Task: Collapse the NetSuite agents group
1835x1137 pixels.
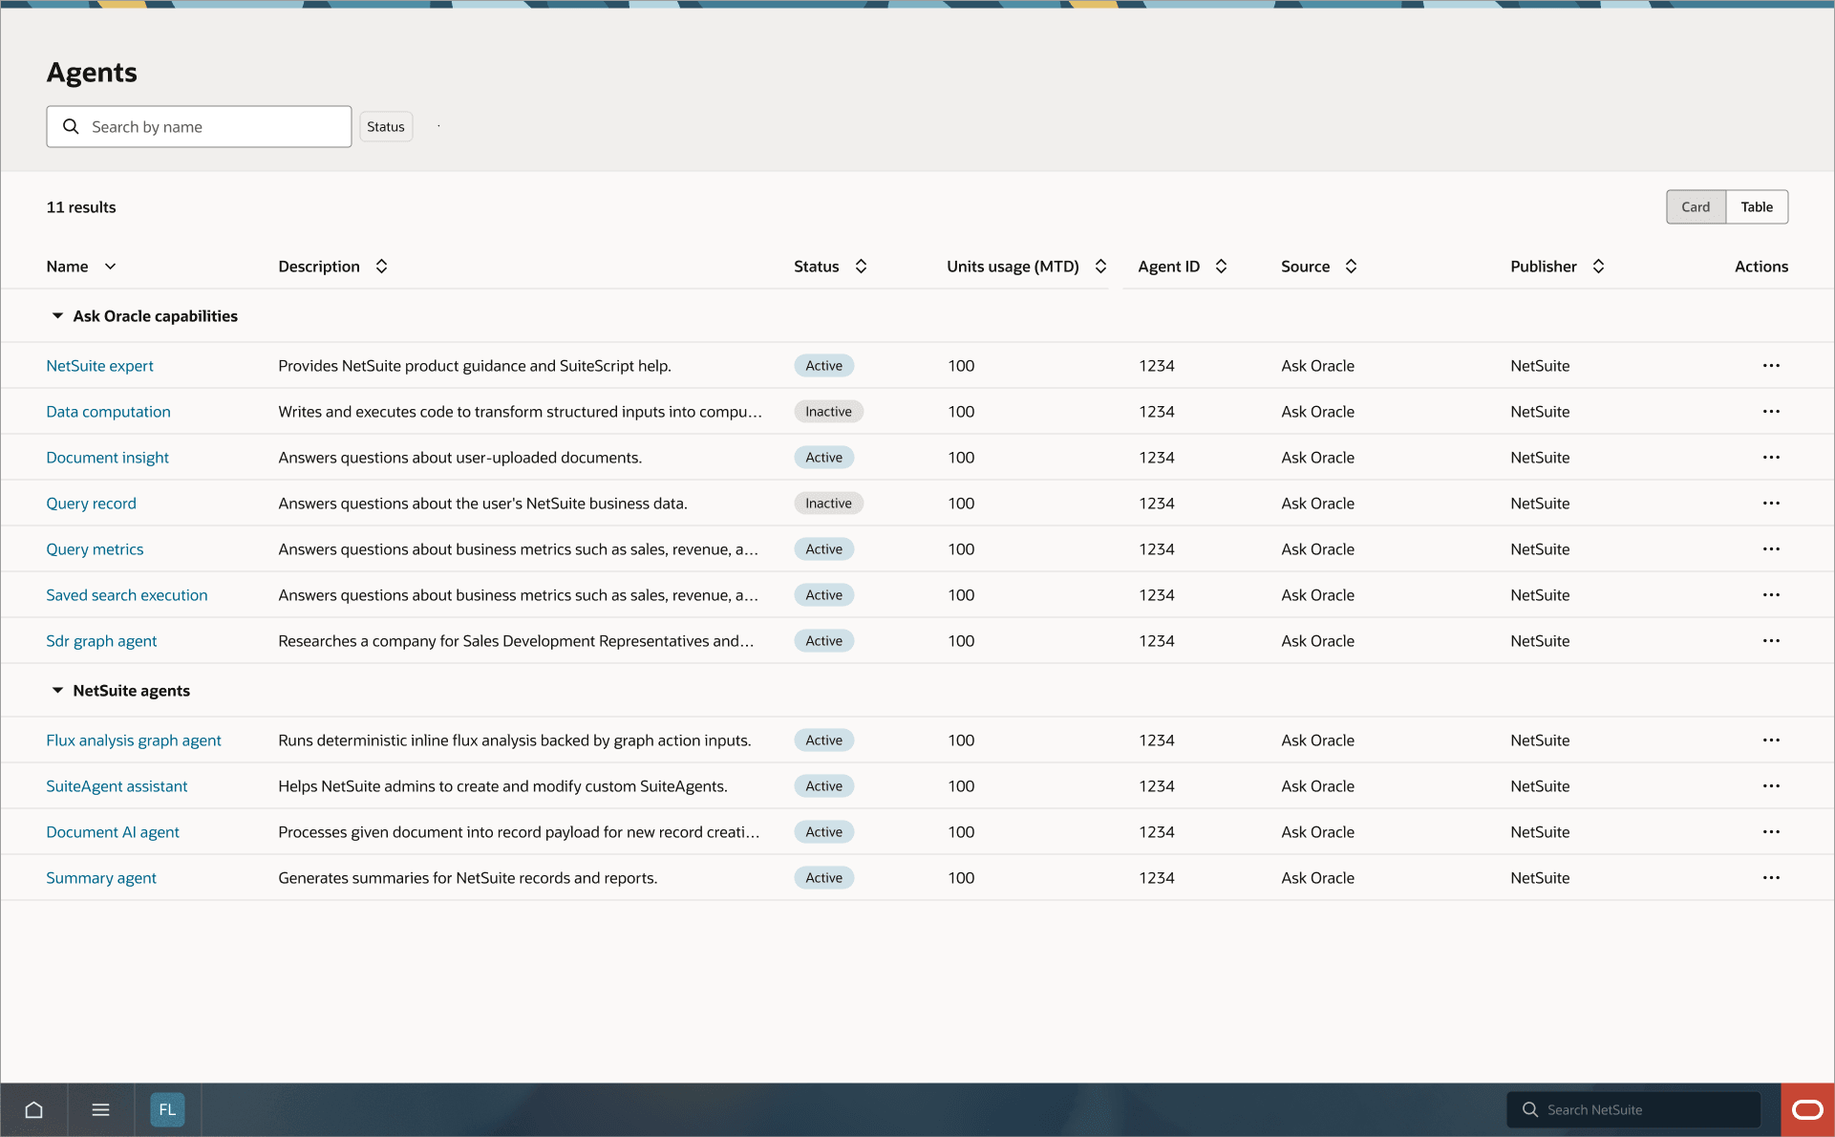Action: (x=57, y=691)
